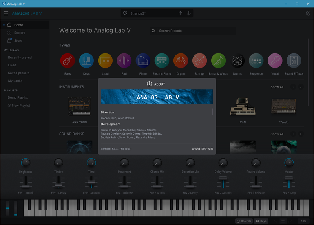314x225 pixels.
Task: Open settings gear icon
Action: tap(308, 13)
